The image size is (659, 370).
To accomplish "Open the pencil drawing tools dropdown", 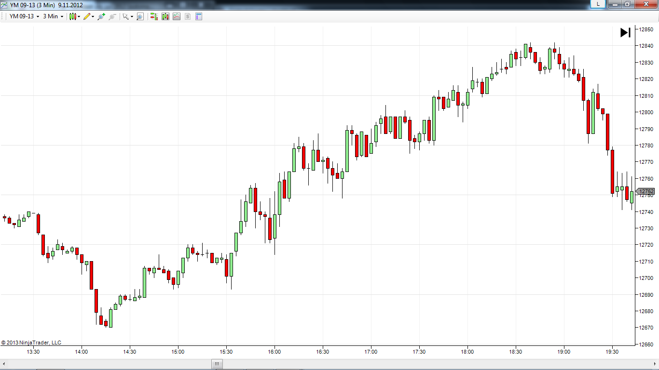I will click(89, 16).
